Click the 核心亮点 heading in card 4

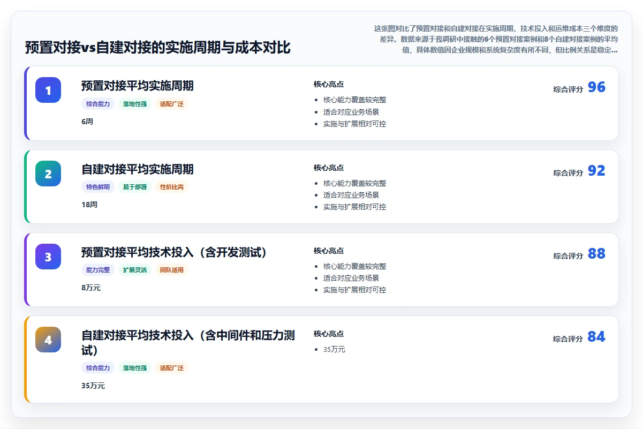(x=329, y=334)
